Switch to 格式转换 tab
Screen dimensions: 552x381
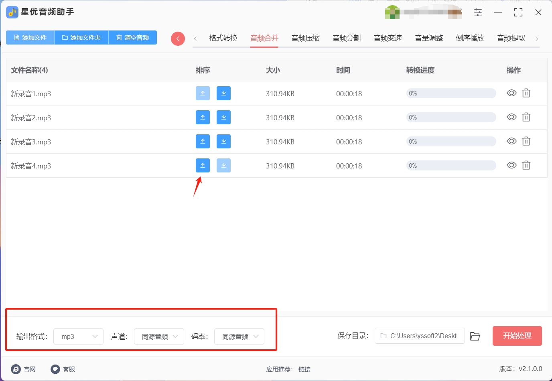pos(223,38)
